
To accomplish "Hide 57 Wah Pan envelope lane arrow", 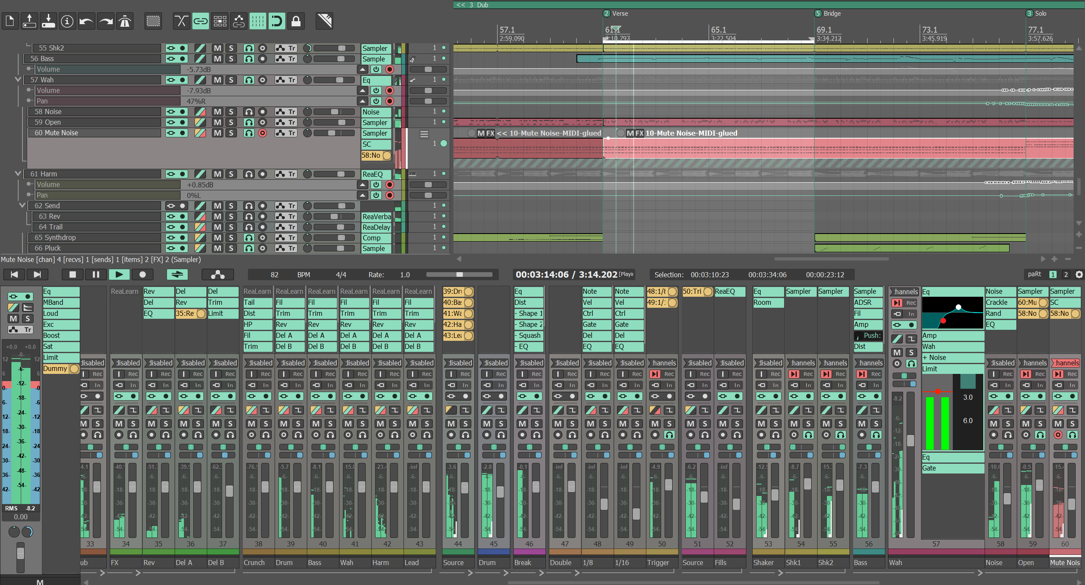I will coord(362,101).
